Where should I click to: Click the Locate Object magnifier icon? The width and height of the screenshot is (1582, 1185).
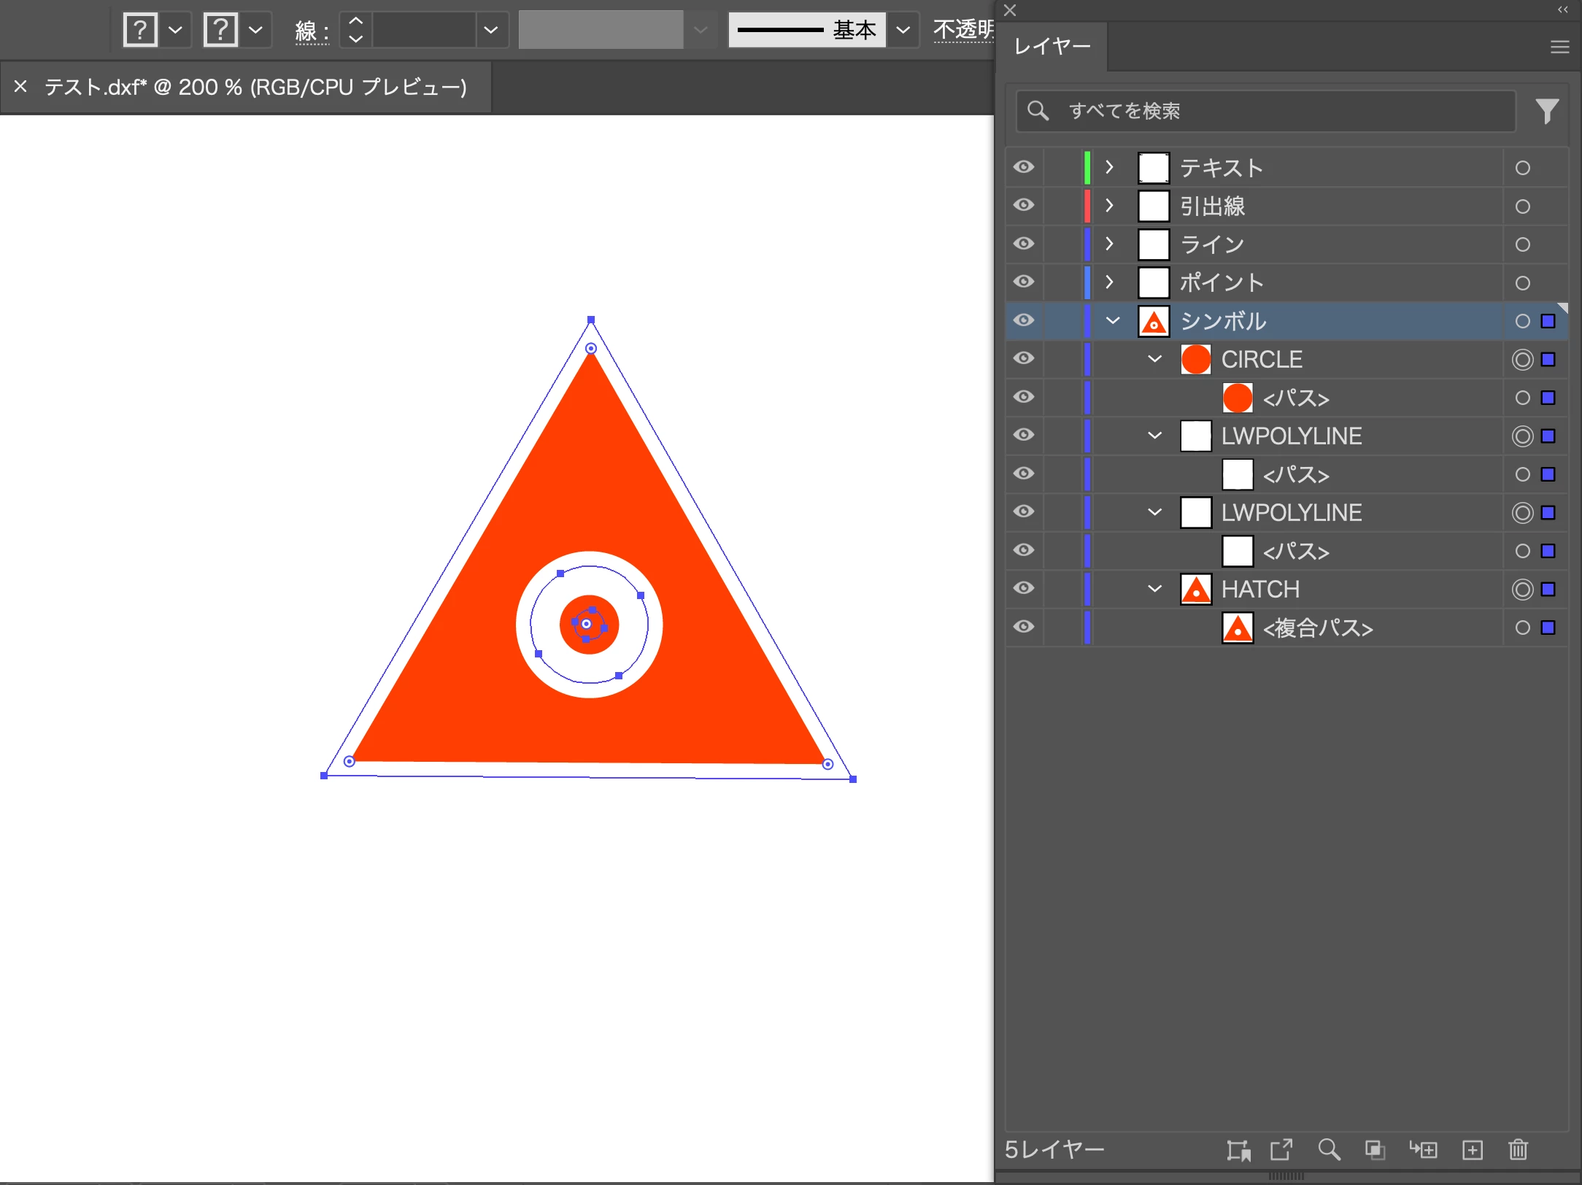coord(1329,1150)
